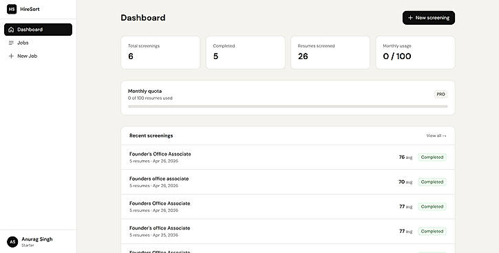Screen dimensions: 499x253
Task: Start a New screening
Action: (429, 18)
